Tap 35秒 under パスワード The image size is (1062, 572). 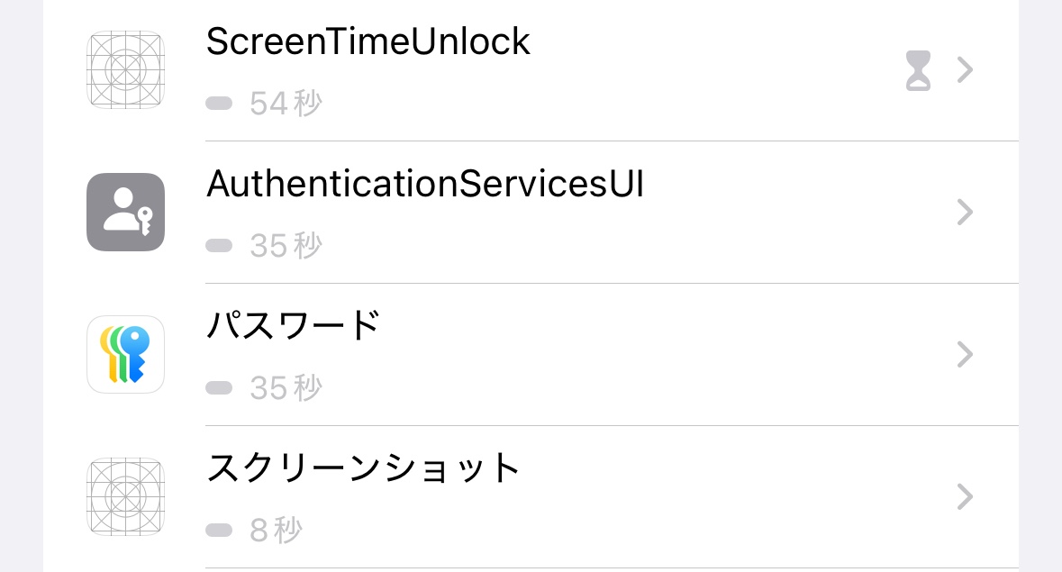tap(286, 388)
